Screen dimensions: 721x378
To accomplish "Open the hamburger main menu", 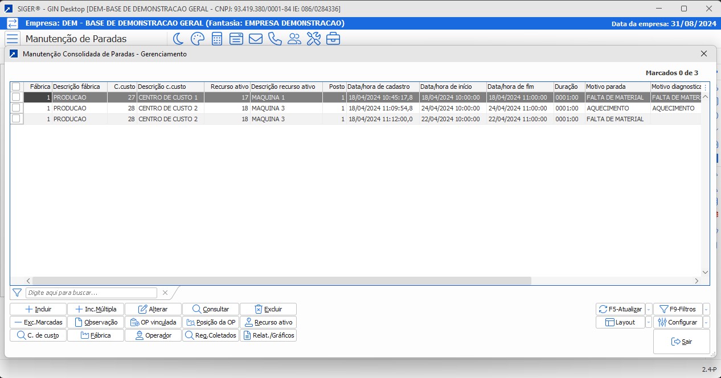I will [x=13, y=39].
